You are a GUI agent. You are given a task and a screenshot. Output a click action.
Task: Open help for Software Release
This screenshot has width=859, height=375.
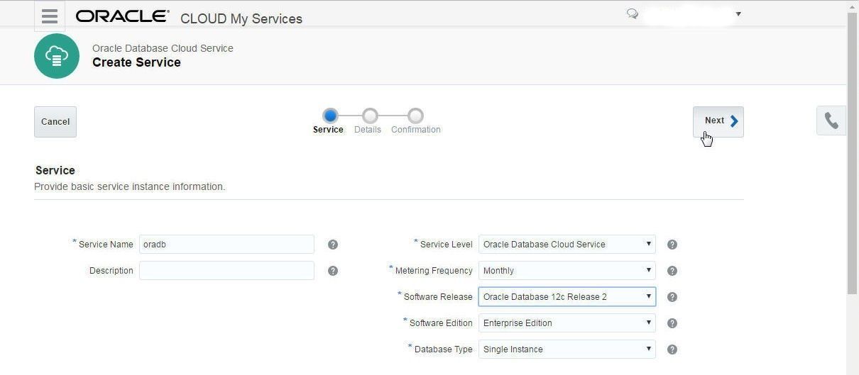coord(672,297)
